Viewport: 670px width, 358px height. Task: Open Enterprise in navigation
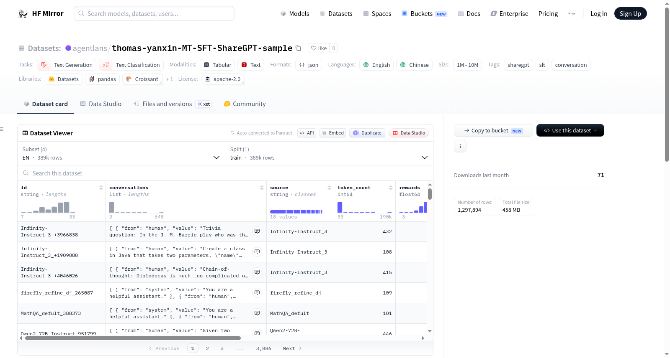point(509,14)
